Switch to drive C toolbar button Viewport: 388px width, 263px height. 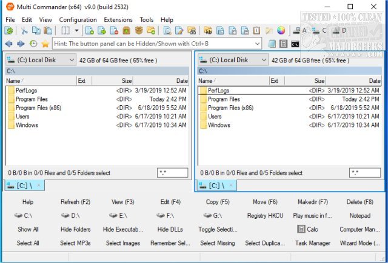319,31
